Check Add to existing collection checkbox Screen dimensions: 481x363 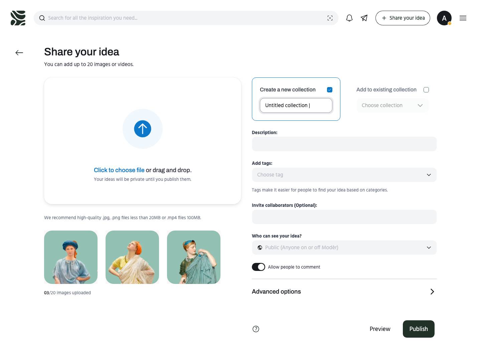tap(426, 90)
